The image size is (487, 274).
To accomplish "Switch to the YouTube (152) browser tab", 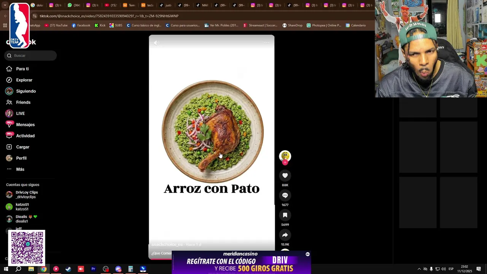I will tap(111, 5).
